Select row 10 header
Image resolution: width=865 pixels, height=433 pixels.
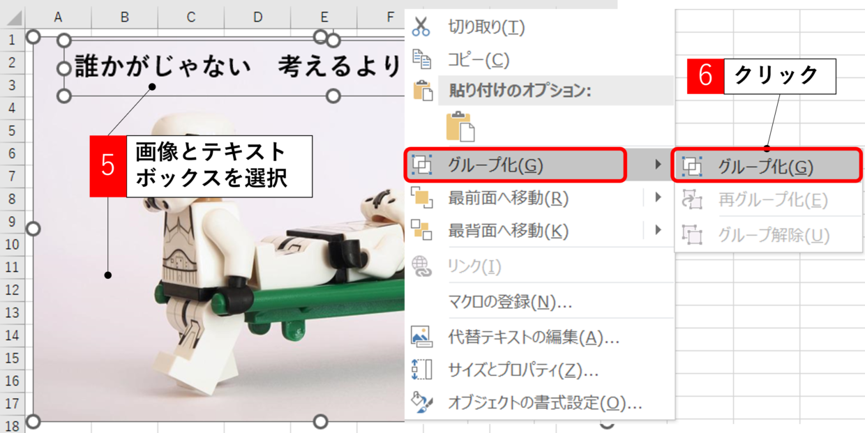(x=12, y=244)
